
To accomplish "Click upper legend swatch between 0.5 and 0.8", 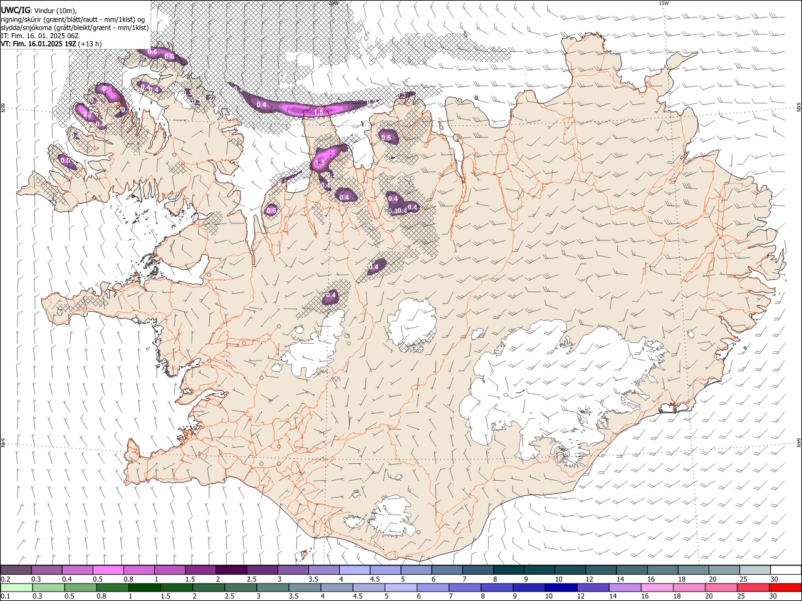I will click(108, 570).
